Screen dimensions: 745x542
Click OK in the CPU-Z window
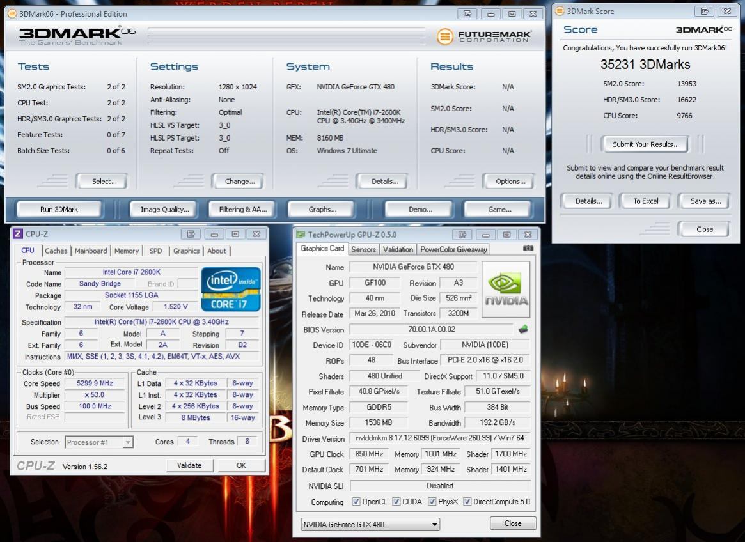241,465
